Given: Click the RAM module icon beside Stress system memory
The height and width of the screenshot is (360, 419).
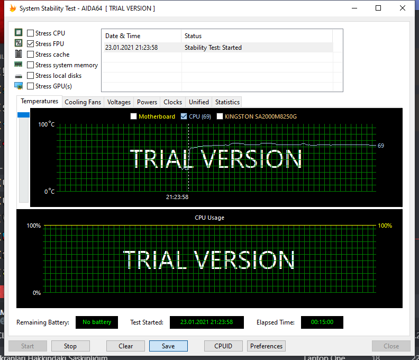Looking at the screenshot, I should (x=19, y=64).
